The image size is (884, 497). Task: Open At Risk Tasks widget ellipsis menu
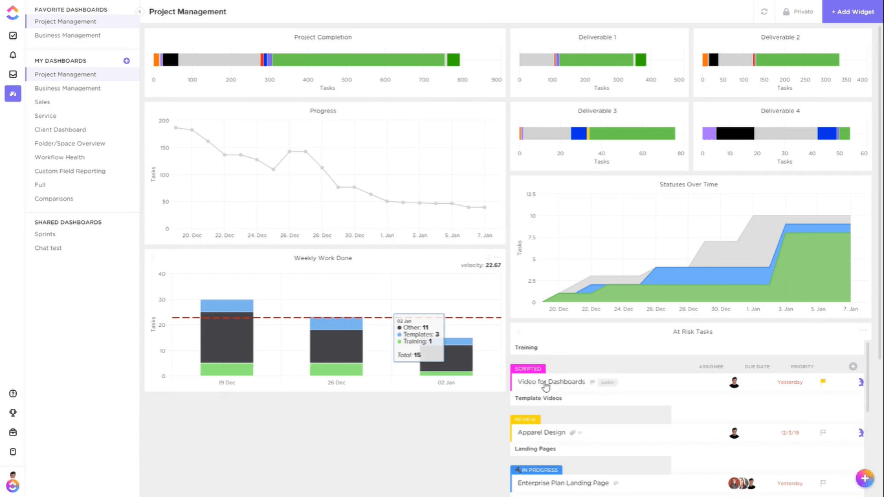863,330
